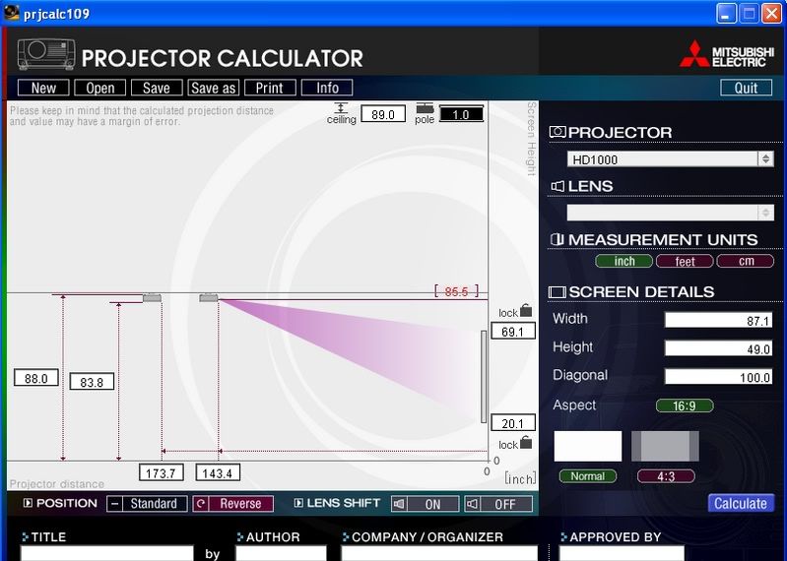Choose the 4:3 aspect option

(x=666, y=476)
